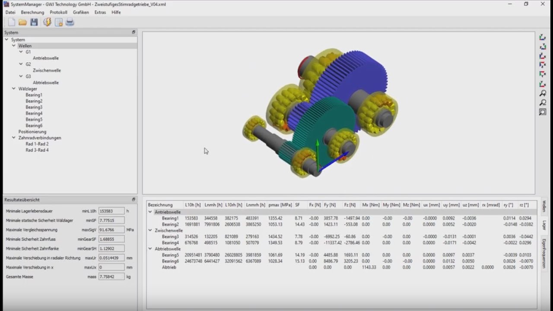The height and width of the screenshot is (311, 553).
Task: Collapse the Zwischenwelle group in results table
Action: click(x=150, y=231)
